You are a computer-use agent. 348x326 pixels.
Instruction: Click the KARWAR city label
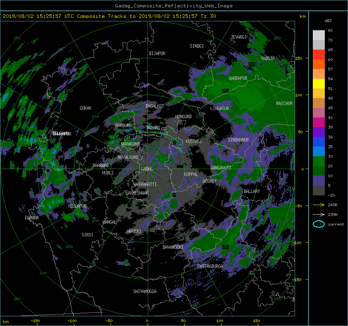pyautogui.click(x=32, y=218)
